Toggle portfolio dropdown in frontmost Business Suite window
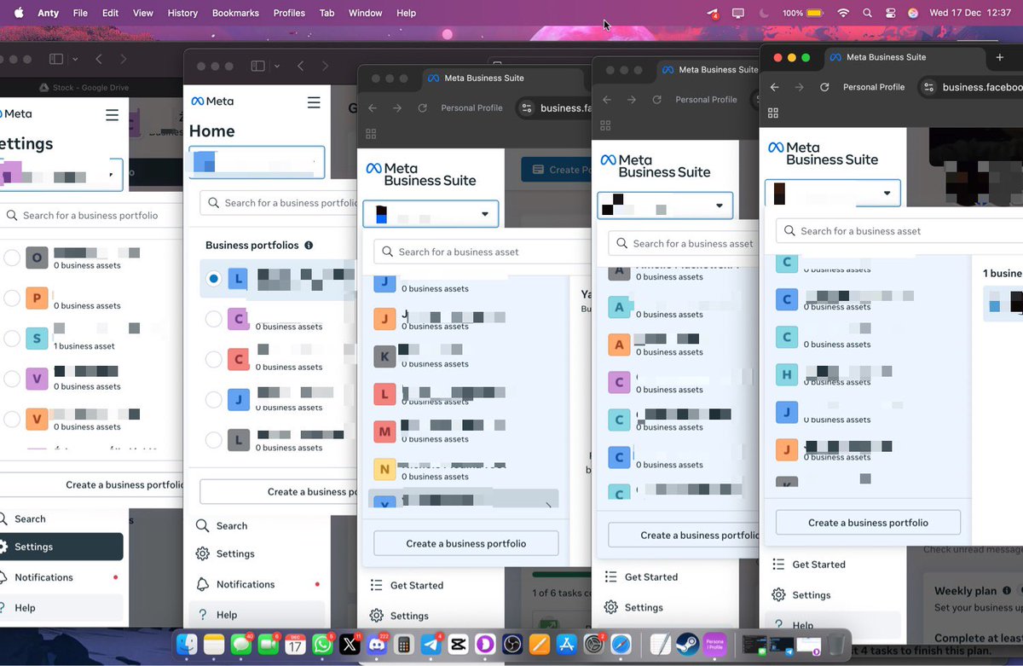1023x666 pixels. pyautogui.click(x=833, y=193)
